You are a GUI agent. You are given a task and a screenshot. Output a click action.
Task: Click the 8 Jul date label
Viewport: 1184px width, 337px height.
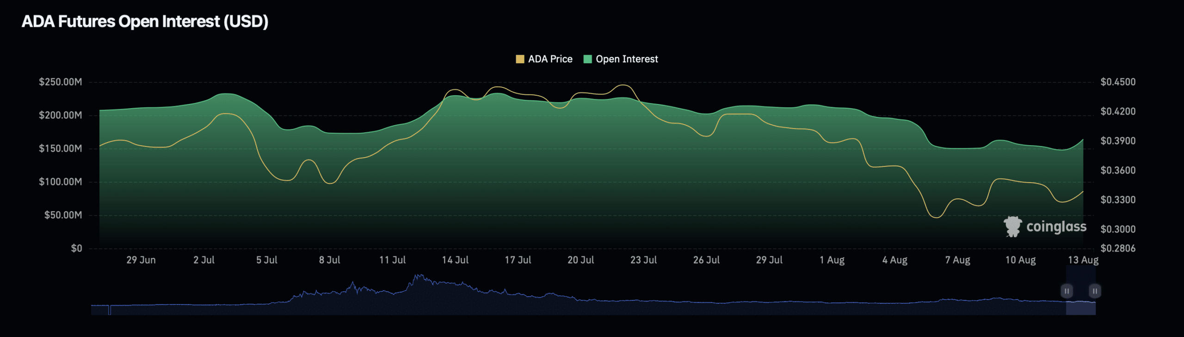(x=330, y=260)
